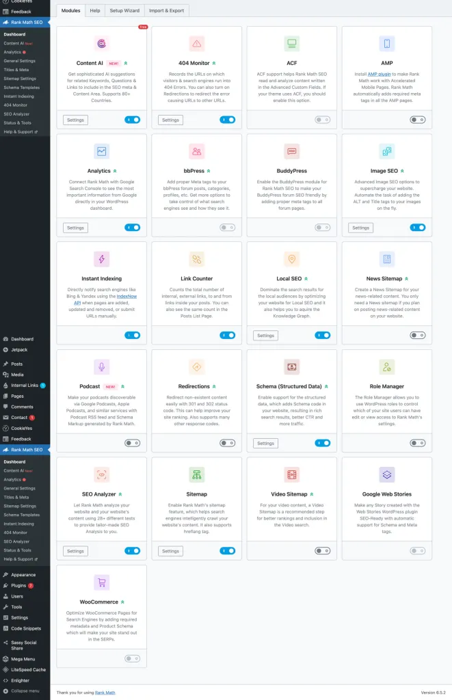Click the Sitemap tree icon

196,474
